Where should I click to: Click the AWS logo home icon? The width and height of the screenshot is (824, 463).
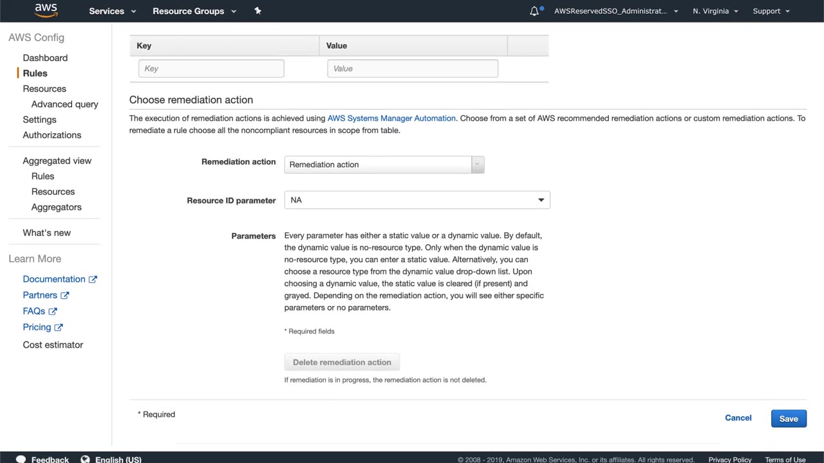[x=46, y=10]
